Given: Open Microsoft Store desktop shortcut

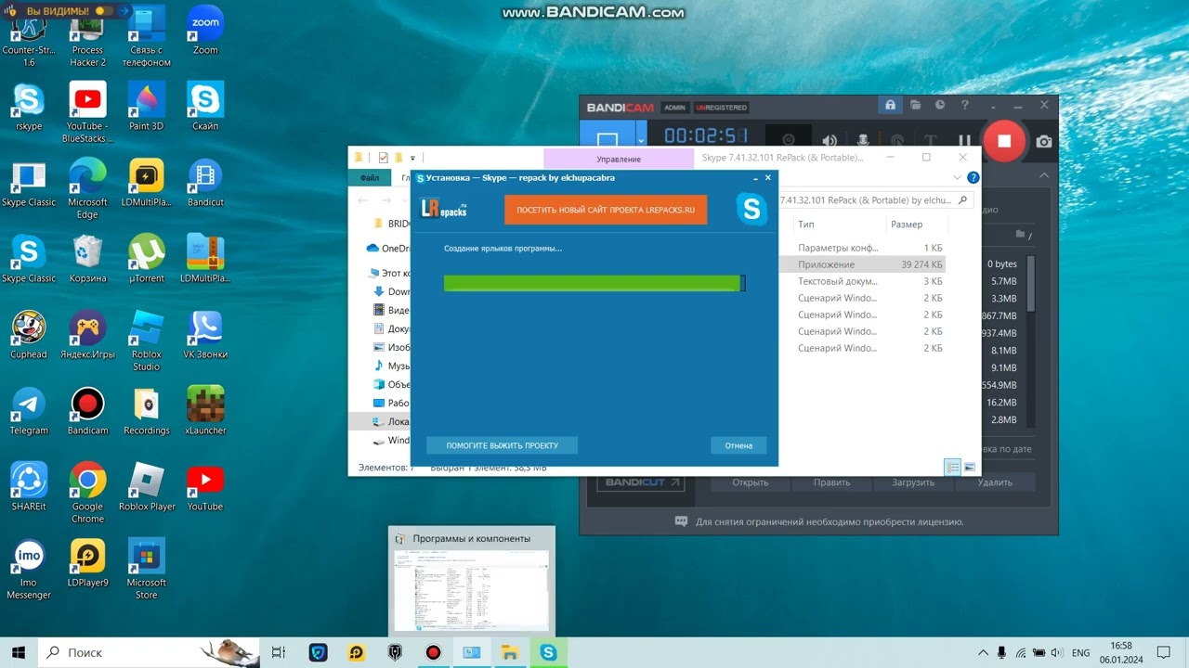Looking at the screenshot, I should click(147, 569).
